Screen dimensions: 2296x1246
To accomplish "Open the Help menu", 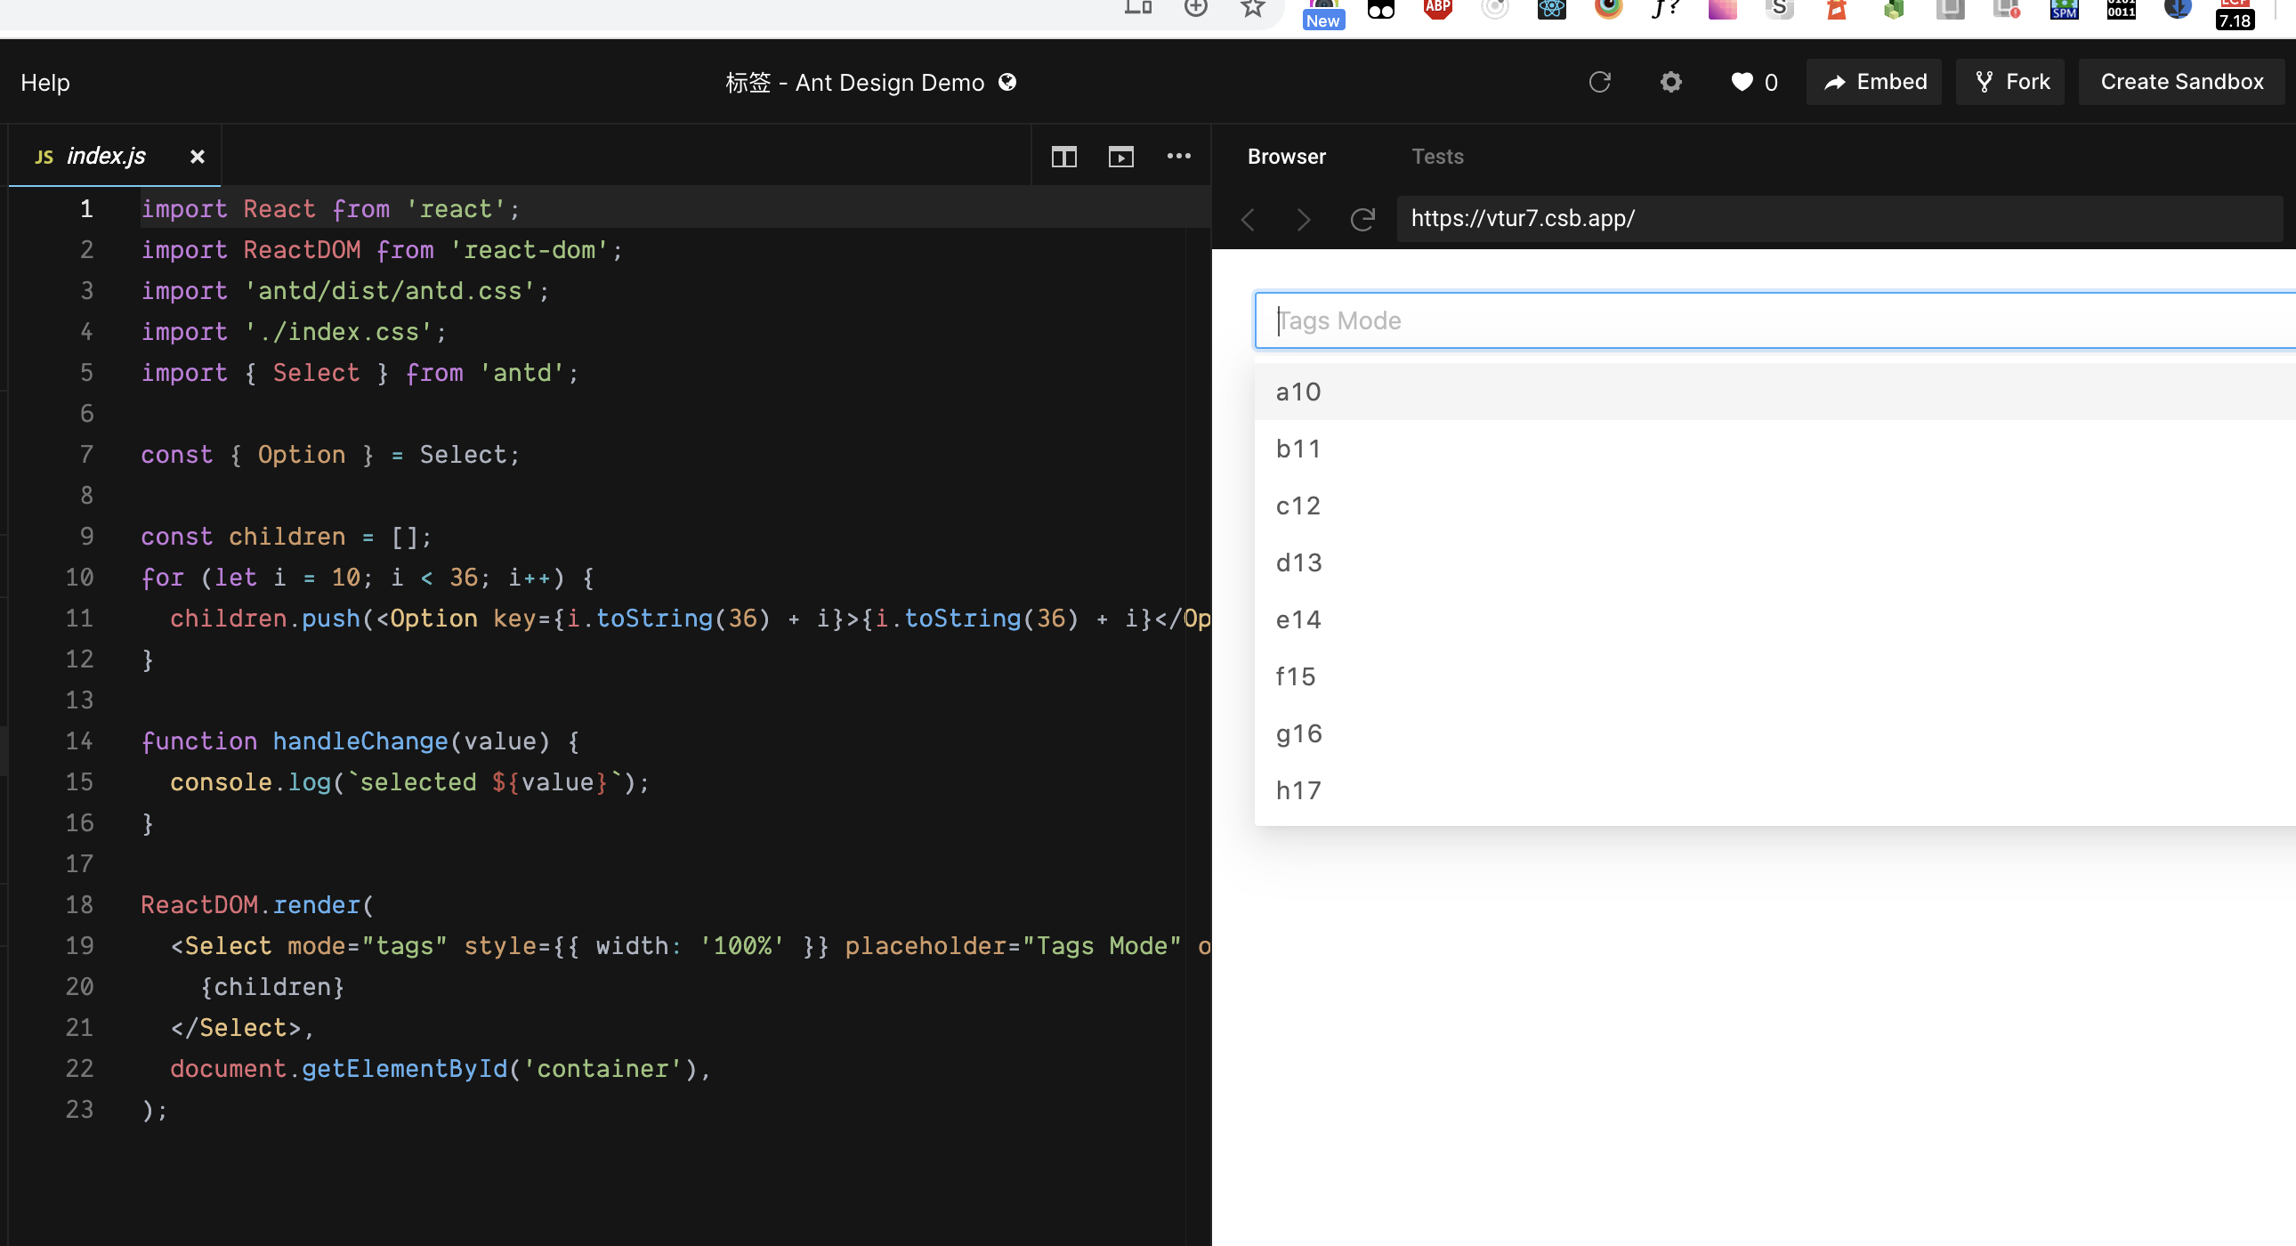I will (45, 82).
